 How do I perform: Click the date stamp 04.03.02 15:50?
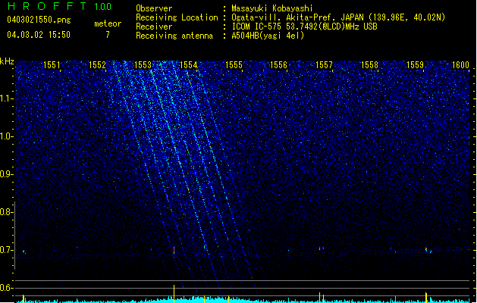point(39,34)
